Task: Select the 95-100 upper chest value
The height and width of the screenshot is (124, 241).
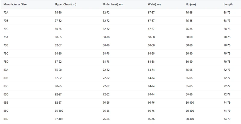Action: [59, 111]
